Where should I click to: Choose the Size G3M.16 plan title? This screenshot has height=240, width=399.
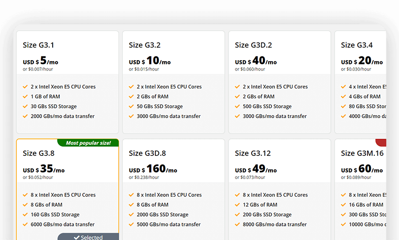coord(362,153)
